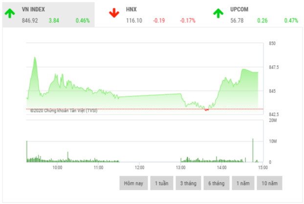Click the VN INDEX 0.46% change figure

83,20
